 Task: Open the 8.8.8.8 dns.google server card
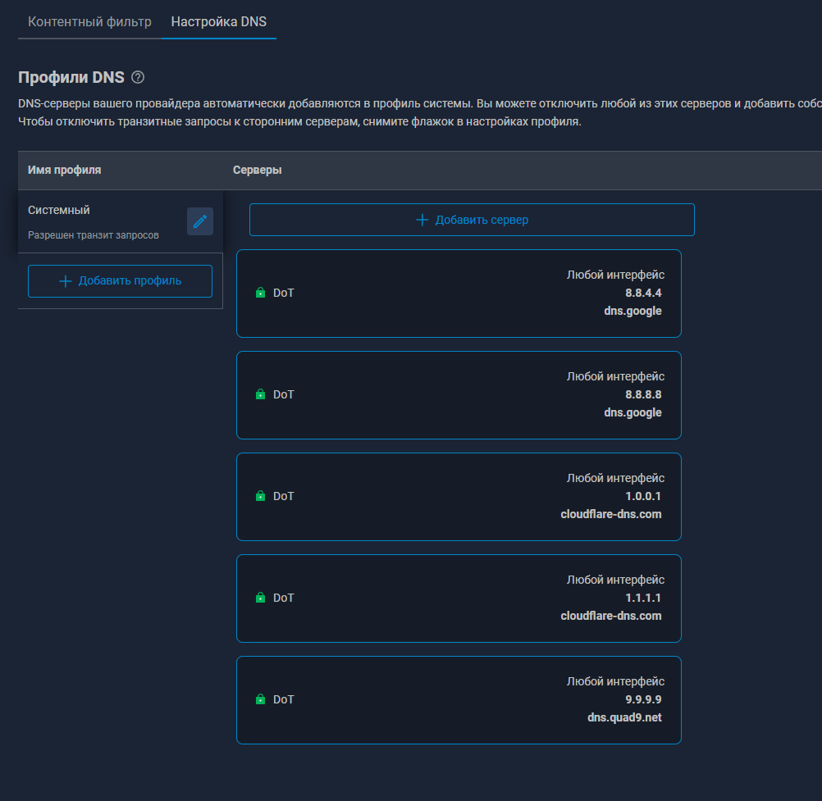coord(459,395)
